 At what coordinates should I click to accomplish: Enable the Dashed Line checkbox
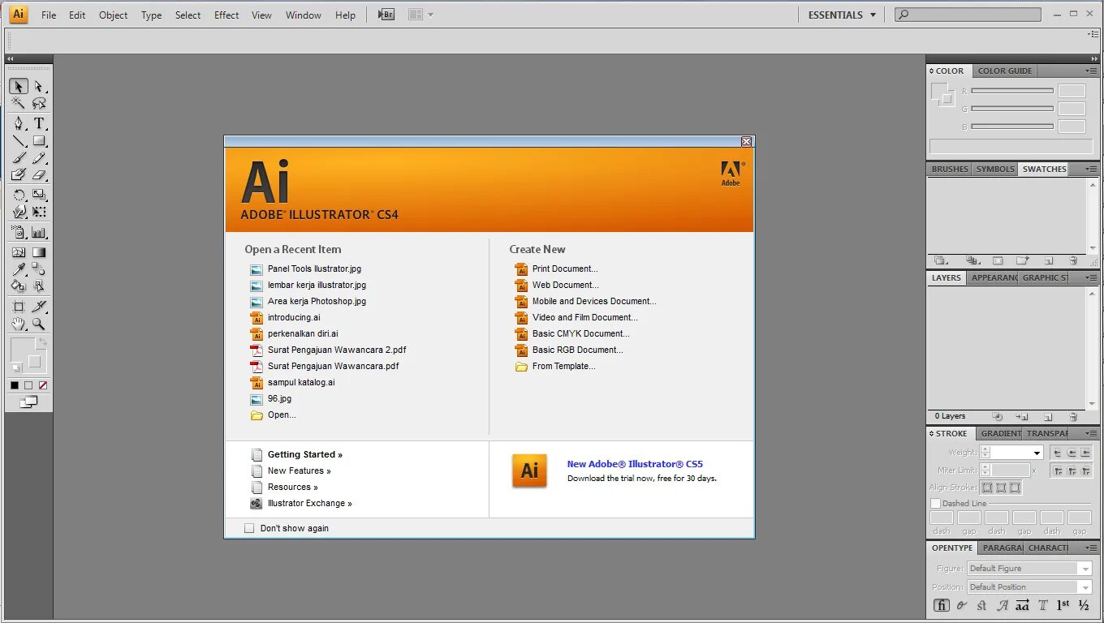935,504
